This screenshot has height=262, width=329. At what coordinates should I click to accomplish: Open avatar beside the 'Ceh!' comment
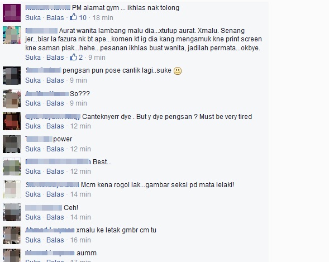12,212
